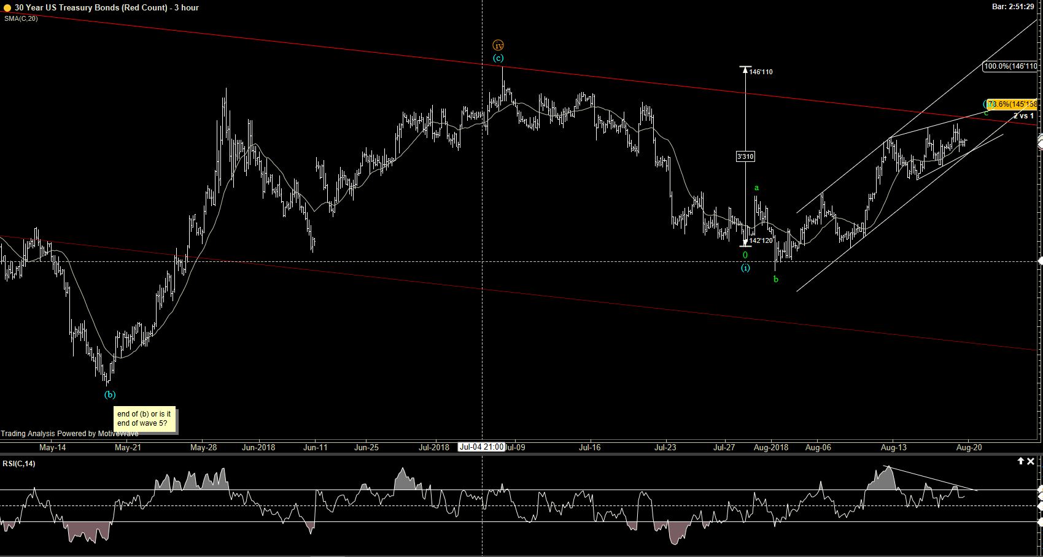1043x557 pixels.
Task: Click the 'Jun-11' date on the time axis
Action: [315, 447]
